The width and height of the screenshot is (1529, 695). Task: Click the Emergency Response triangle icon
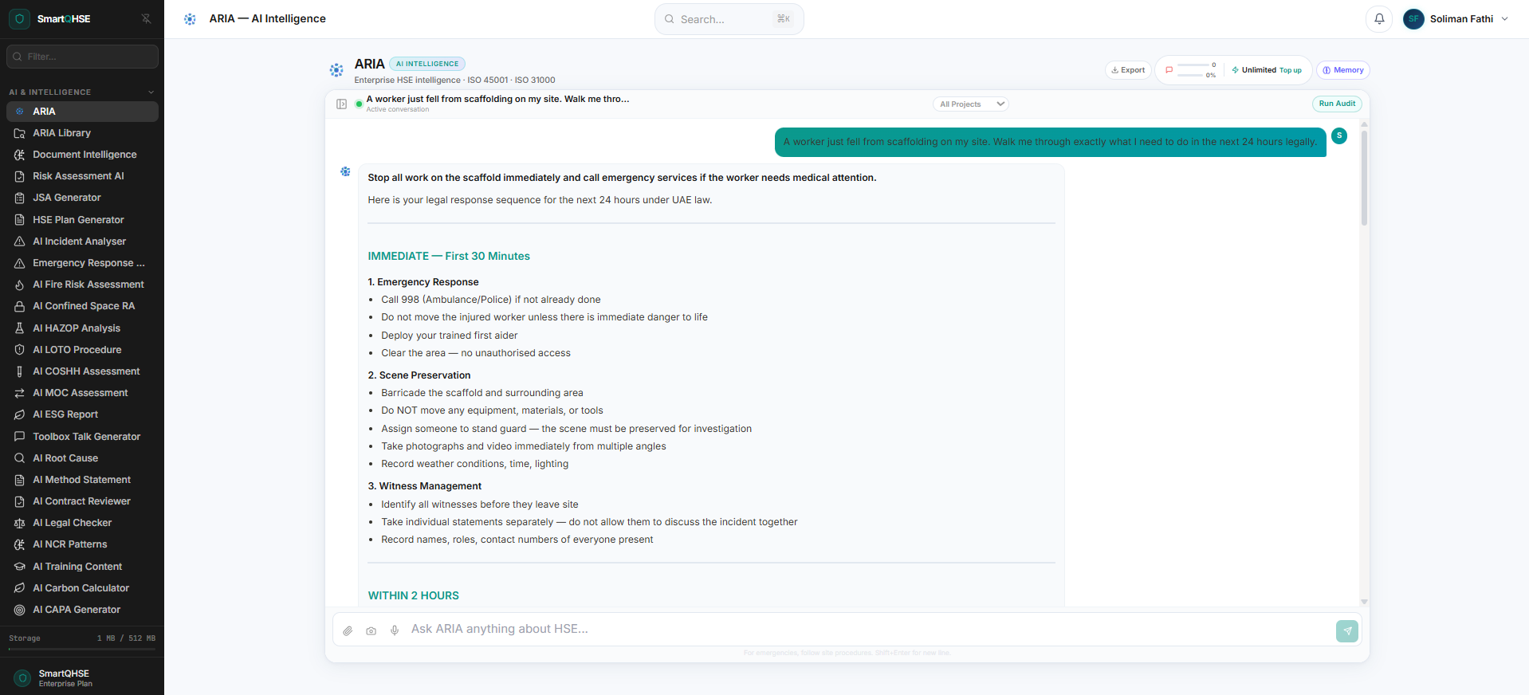coord(19,263)
